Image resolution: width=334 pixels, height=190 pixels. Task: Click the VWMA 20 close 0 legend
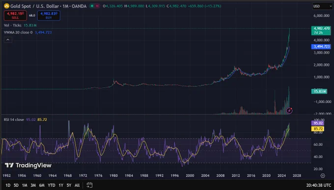[x=18, y=32]
